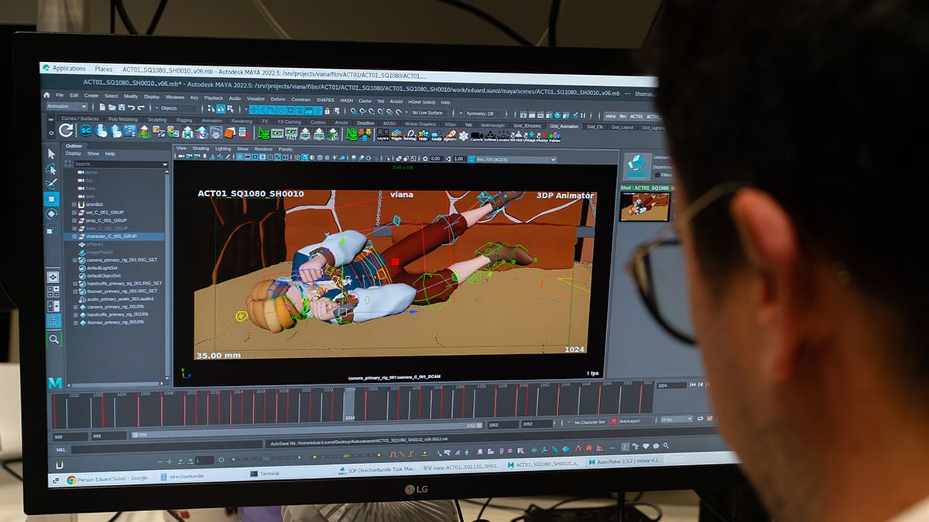Open the Animation menu-set dropdown
The image size is (929, 522).
click(x=69, y=106)
